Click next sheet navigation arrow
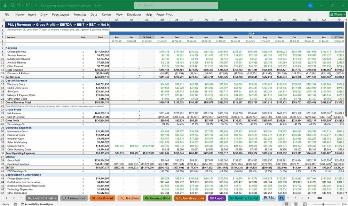The width and height of the screenshot is (348, 206). pos(14,198)
